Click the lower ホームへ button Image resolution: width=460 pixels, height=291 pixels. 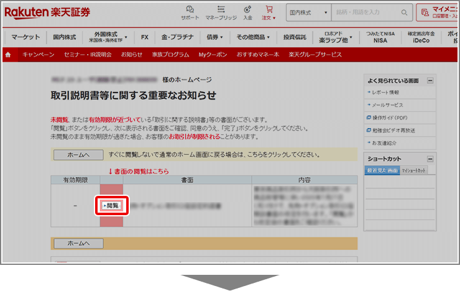(78, 244)
